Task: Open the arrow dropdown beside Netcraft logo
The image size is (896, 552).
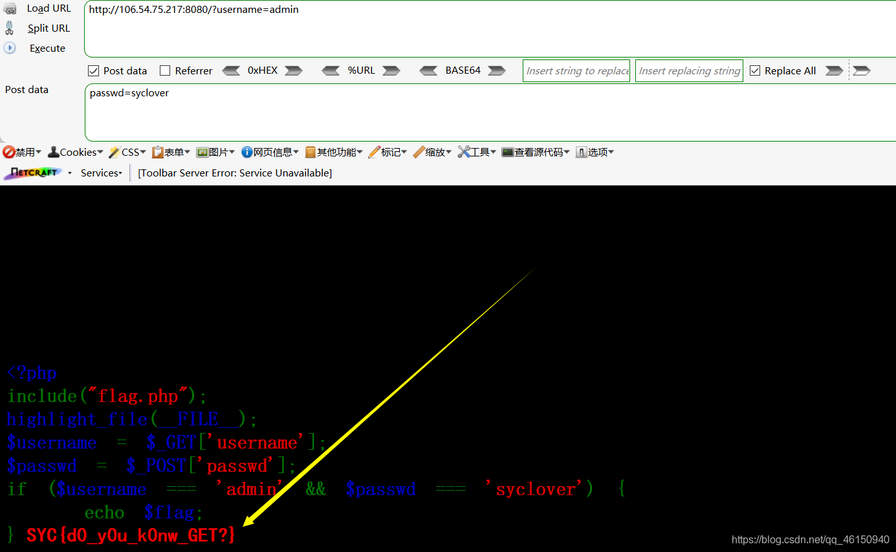Action: (71, 173)
